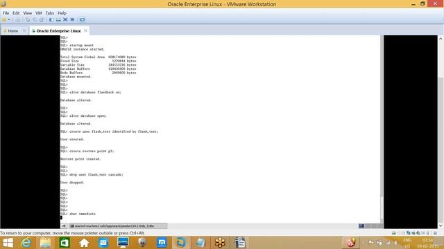Click the monitor-shaped taskbar icon
444x249 pixels.
click(x=123, y=243)
